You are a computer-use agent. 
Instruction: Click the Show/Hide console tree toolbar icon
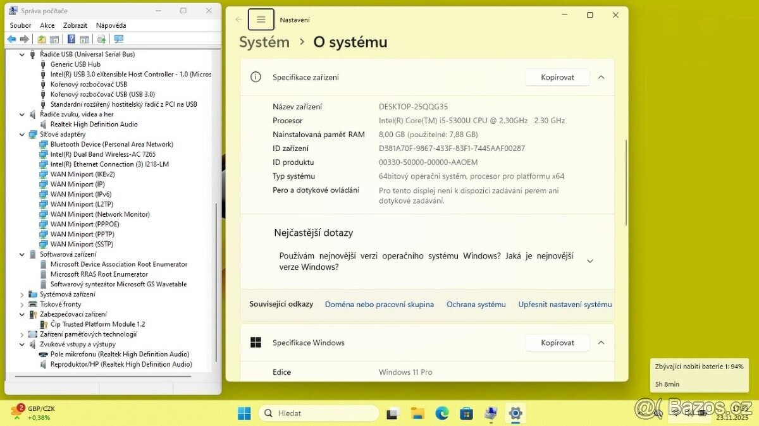tap(54, 39)
